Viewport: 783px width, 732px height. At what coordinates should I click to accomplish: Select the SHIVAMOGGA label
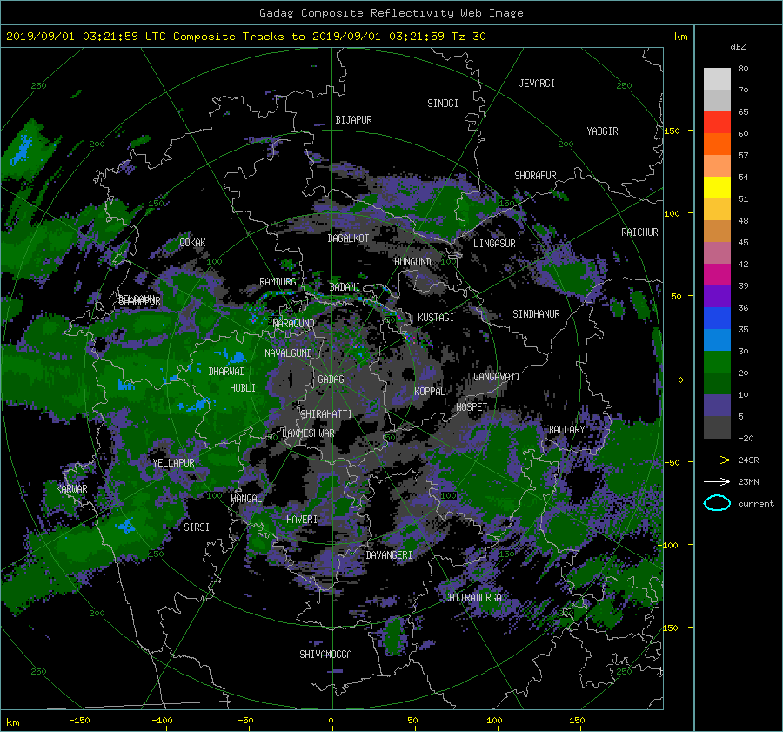click(x=325, y=655)
